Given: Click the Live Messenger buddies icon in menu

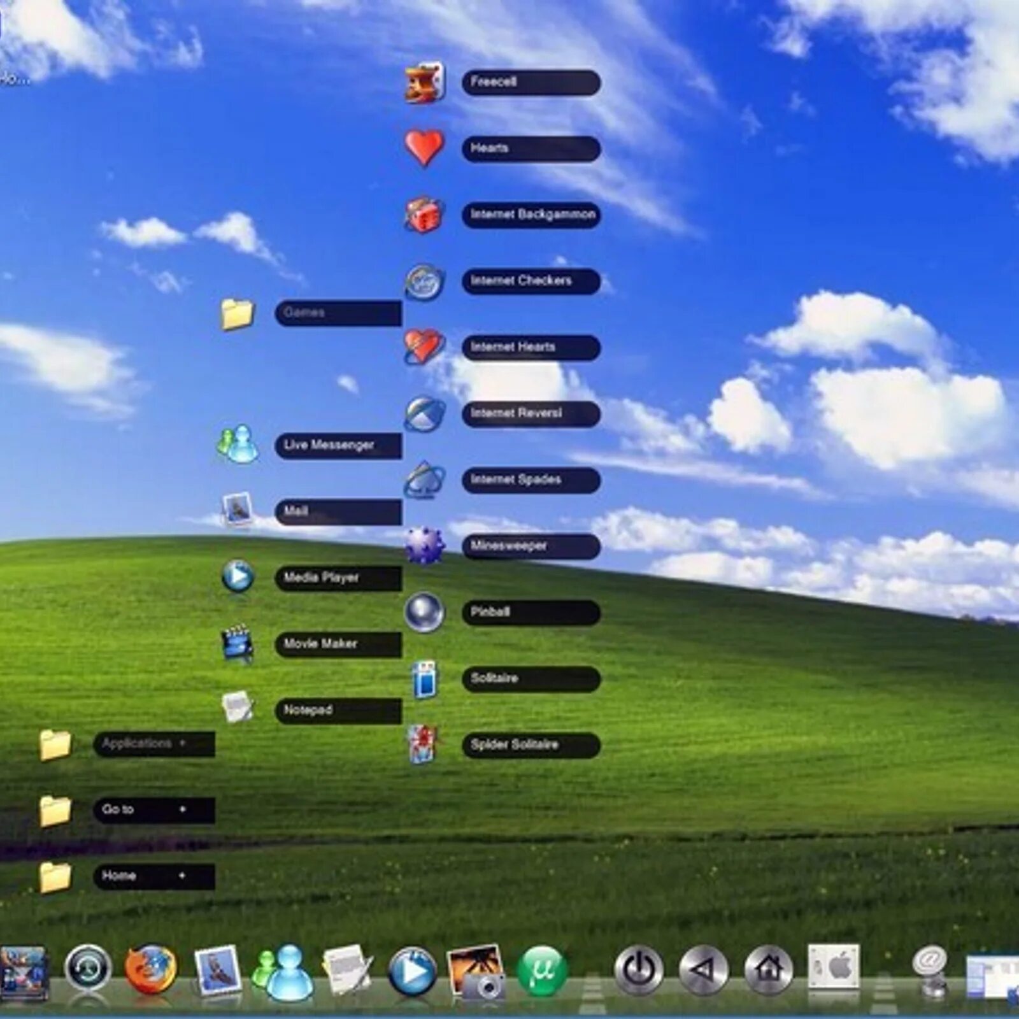Looking at the screenshot, I should point(238,445).
